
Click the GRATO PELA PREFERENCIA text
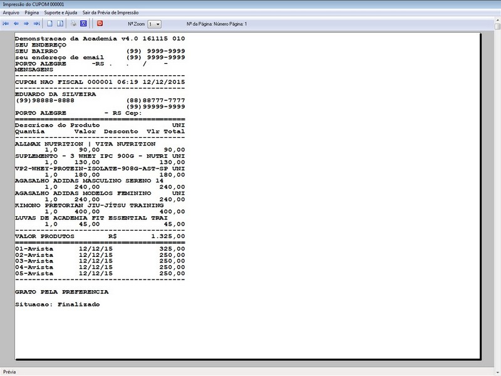point(61,292)
